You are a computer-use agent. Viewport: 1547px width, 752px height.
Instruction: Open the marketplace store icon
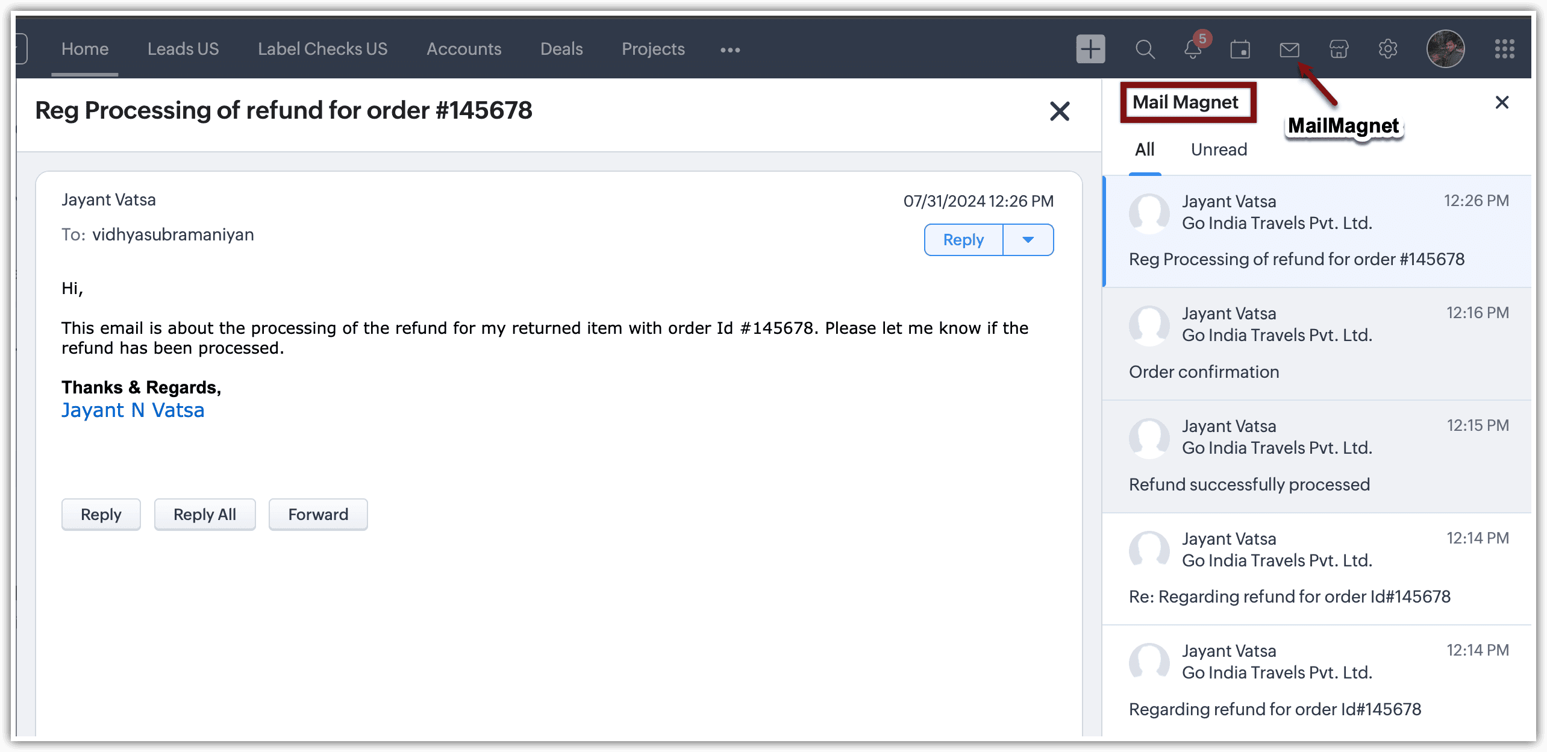click(x=1339, y=49)
